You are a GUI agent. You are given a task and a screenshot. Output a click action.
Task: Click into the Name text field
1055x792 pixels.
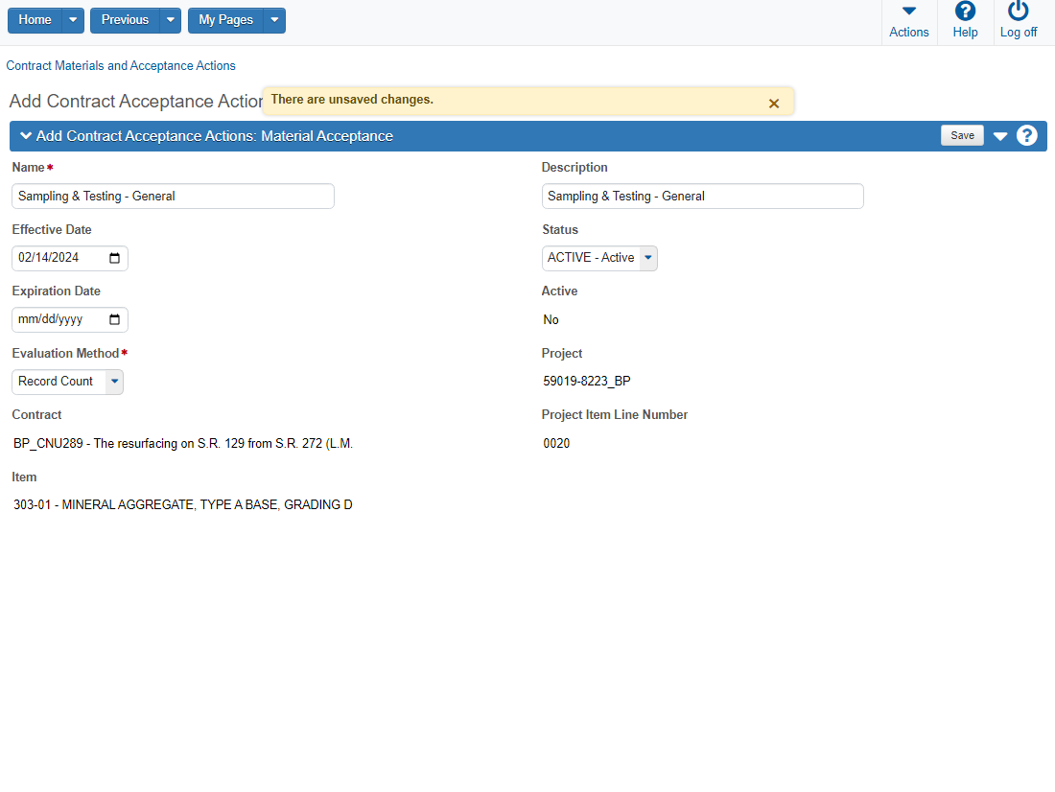[173, 197]
